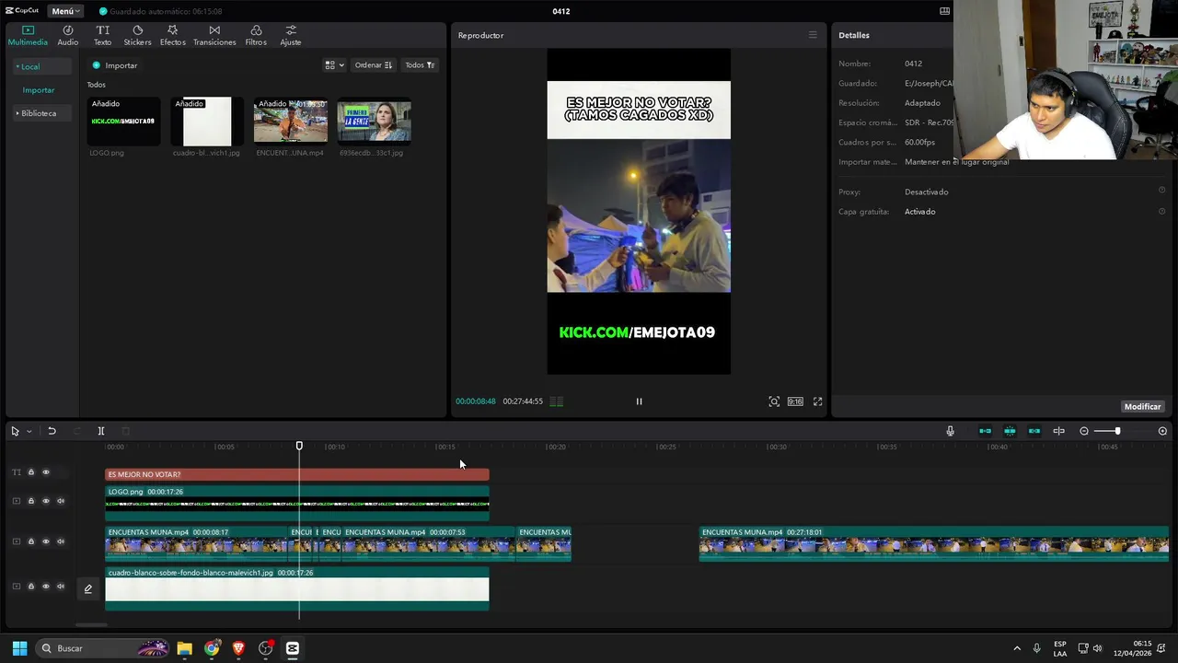The height and width of the screenshot is (663, 1178).
Task: Open the Reproductor panel hamburger menu
Action: 813,35
